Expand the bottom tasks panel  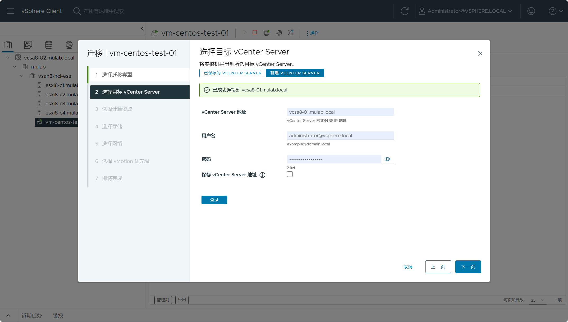[8, 316]
